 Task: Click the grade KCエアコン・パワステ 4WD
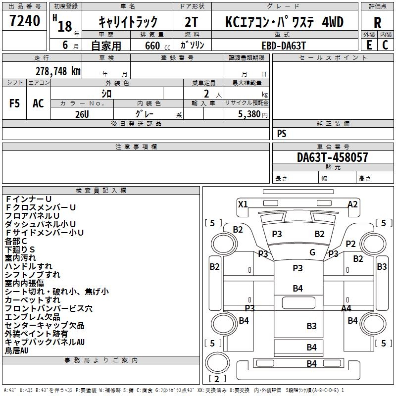coord(284,22)
